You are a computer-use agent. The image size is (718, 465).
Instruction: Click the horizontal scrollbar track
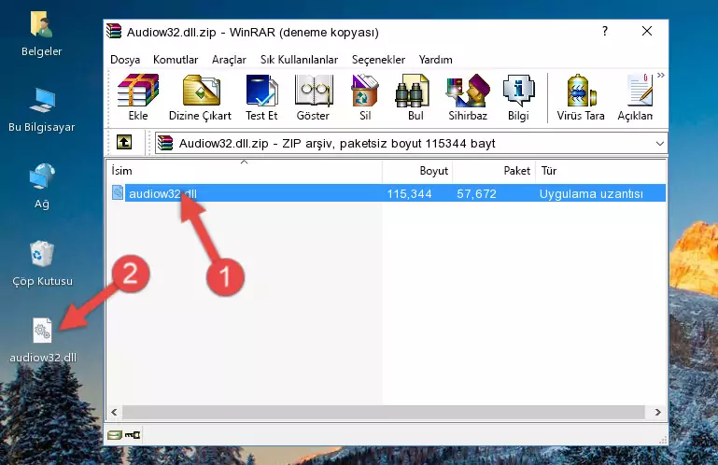(386, 412)
